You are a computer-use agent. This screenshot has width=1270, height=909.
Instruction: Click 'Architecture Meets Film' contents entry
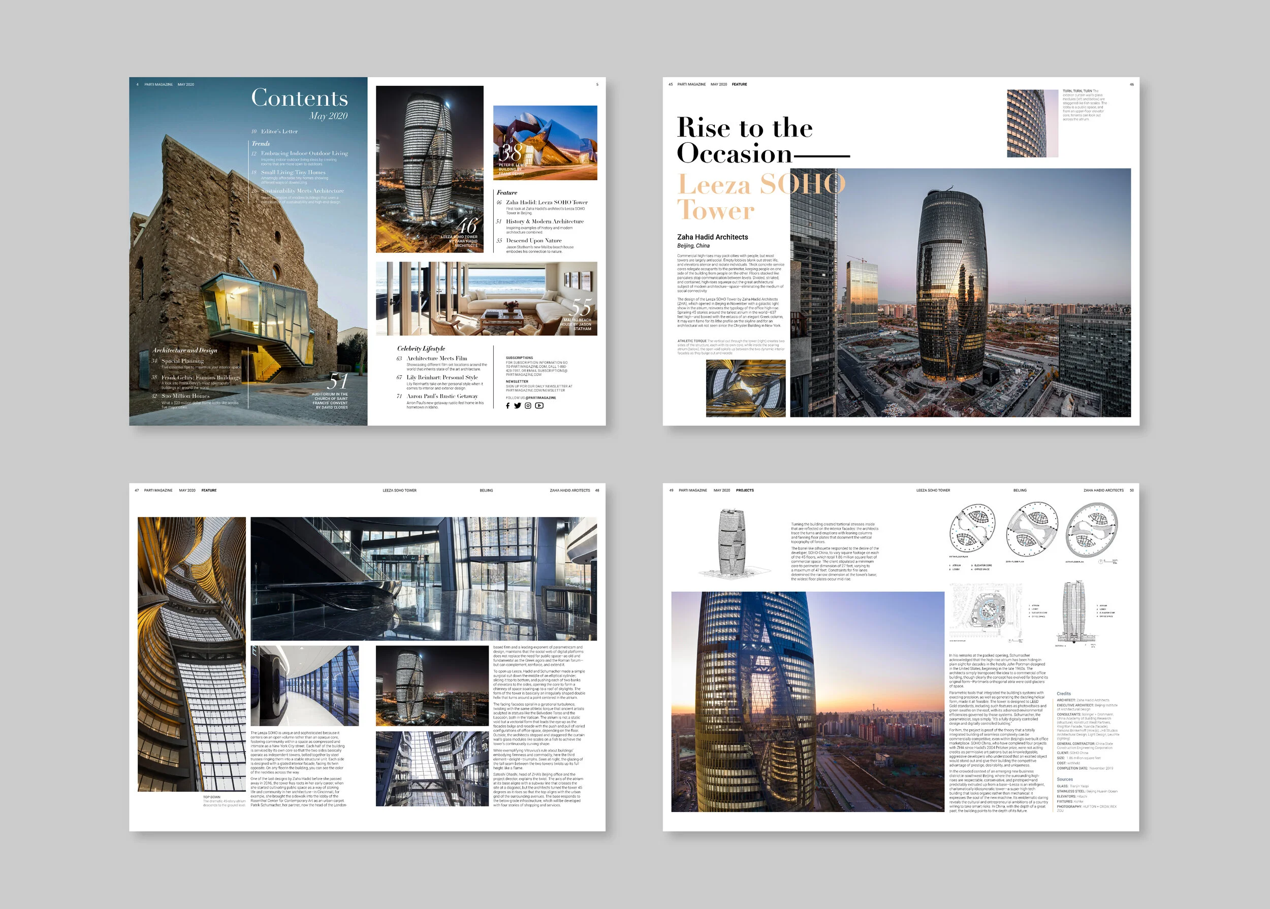tap(437, 358)
